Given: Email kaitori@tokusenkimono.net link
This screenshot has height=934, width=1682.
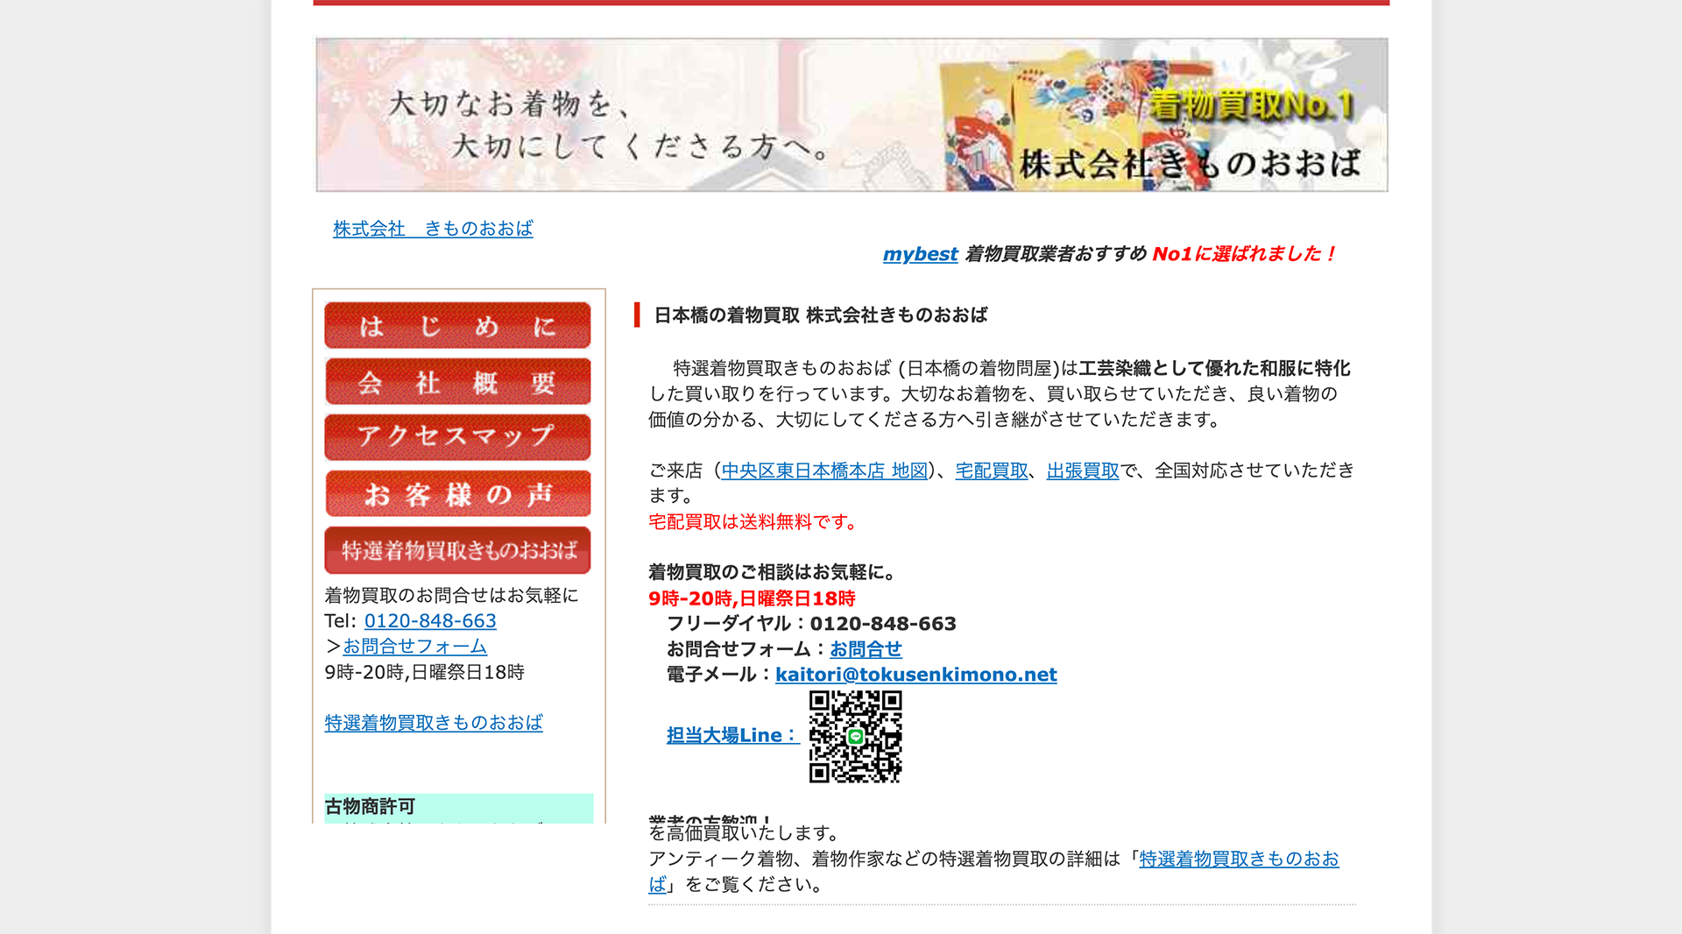Looking at the screenshot, I should pos(916,675).
